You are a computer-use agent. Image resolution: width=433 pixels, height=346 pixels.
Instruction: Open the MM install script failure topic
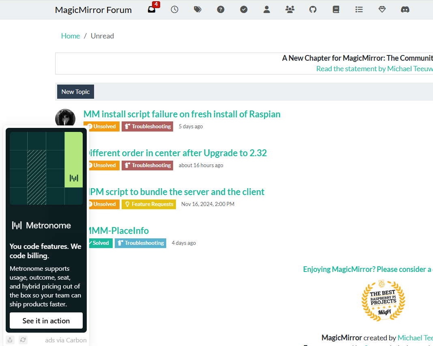click(x=182, y=114)
